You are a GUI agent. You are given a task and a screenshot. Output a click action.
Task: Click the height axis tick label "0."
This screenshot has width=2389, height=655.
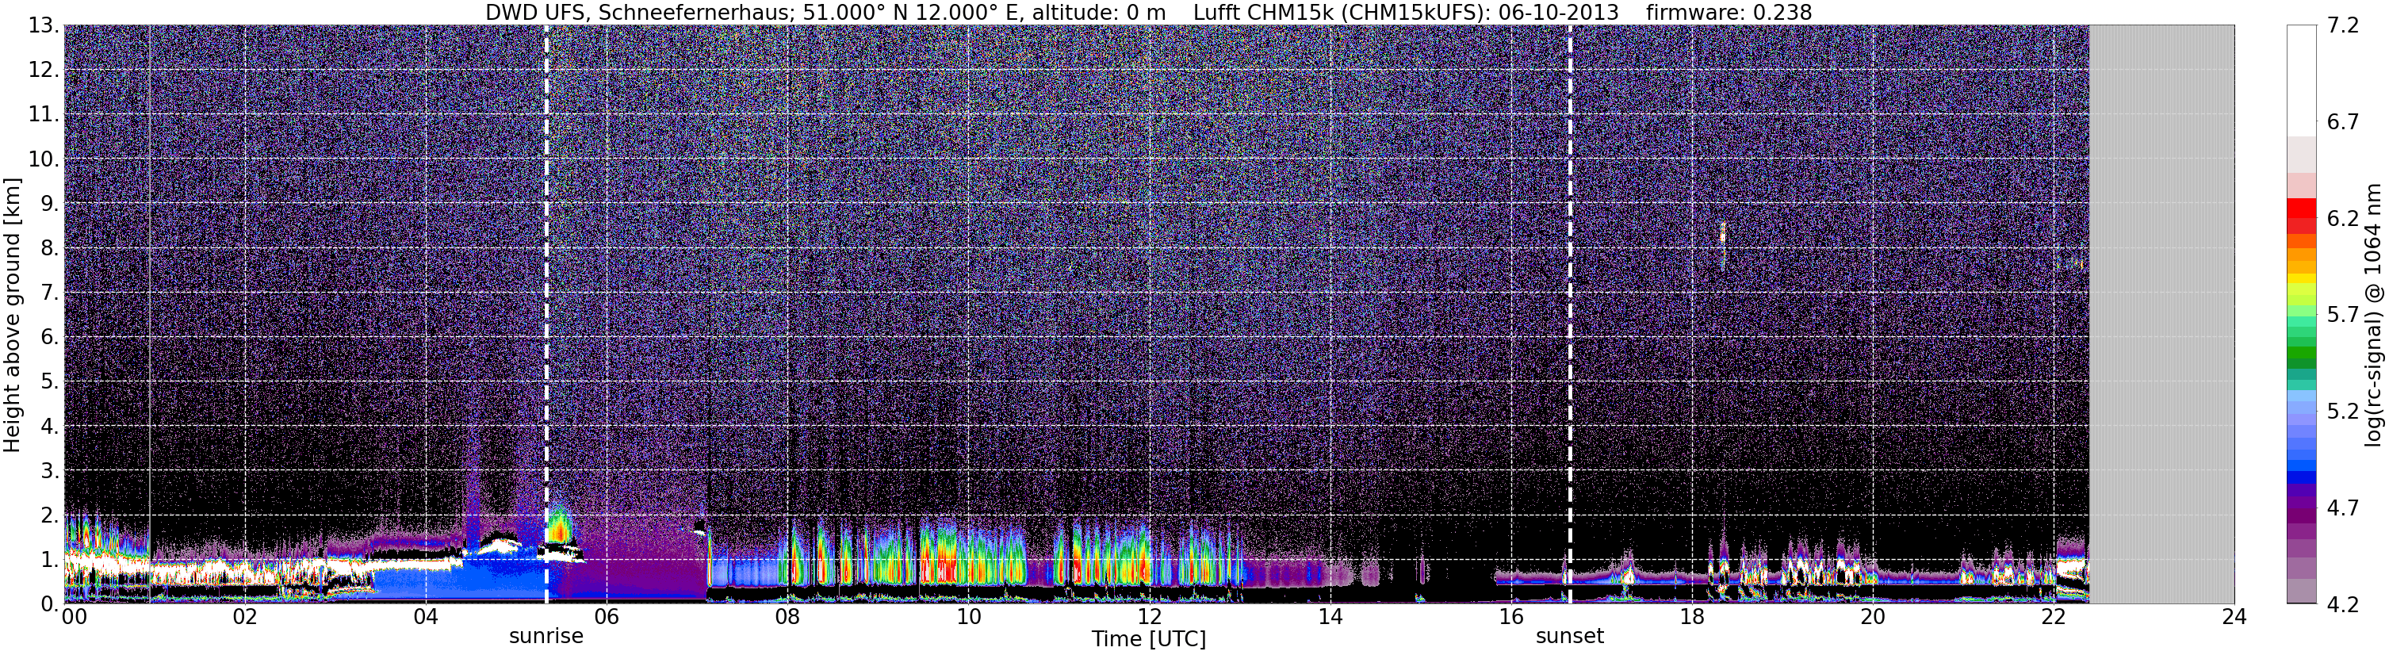pos(50,605)
